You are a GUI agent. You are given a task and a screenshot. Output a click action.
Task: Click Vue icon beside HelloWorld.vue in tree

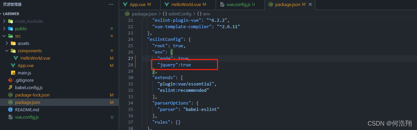16,58
